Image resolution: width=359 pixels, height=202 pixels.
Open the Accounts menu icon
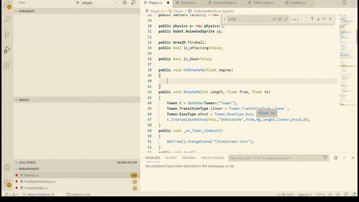pyautogui.click(x=7, y=168)
